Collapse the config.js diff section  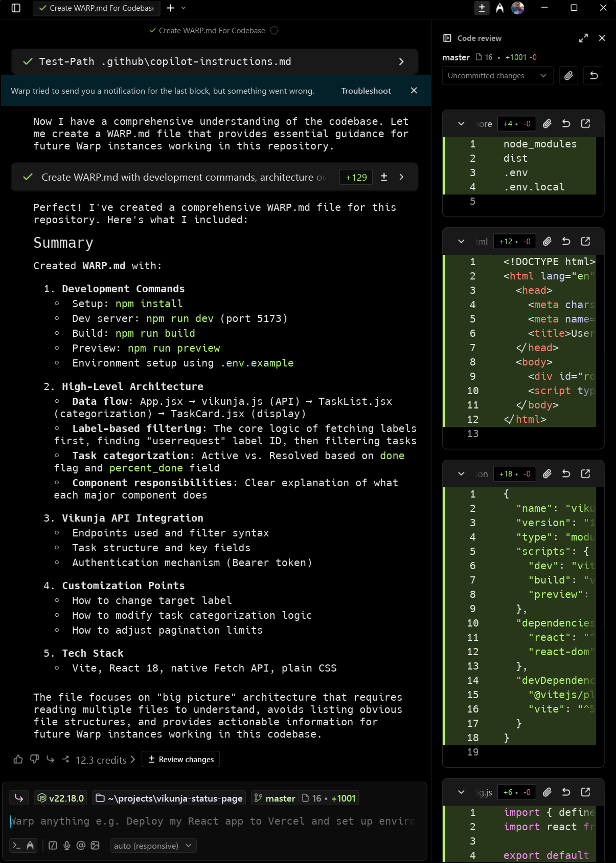coord(461,792)
